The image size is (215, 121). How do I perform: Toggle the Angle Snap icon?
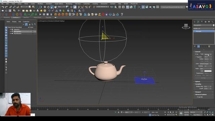pos(83,7)
